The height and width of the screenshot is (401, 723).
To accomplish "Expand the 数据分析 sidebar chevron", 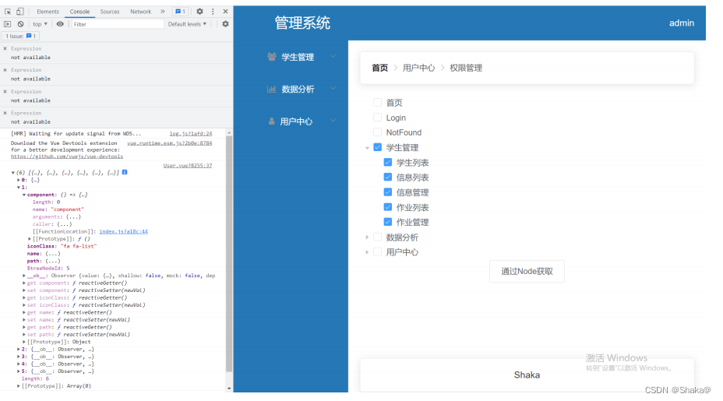I will pos(333,89).
